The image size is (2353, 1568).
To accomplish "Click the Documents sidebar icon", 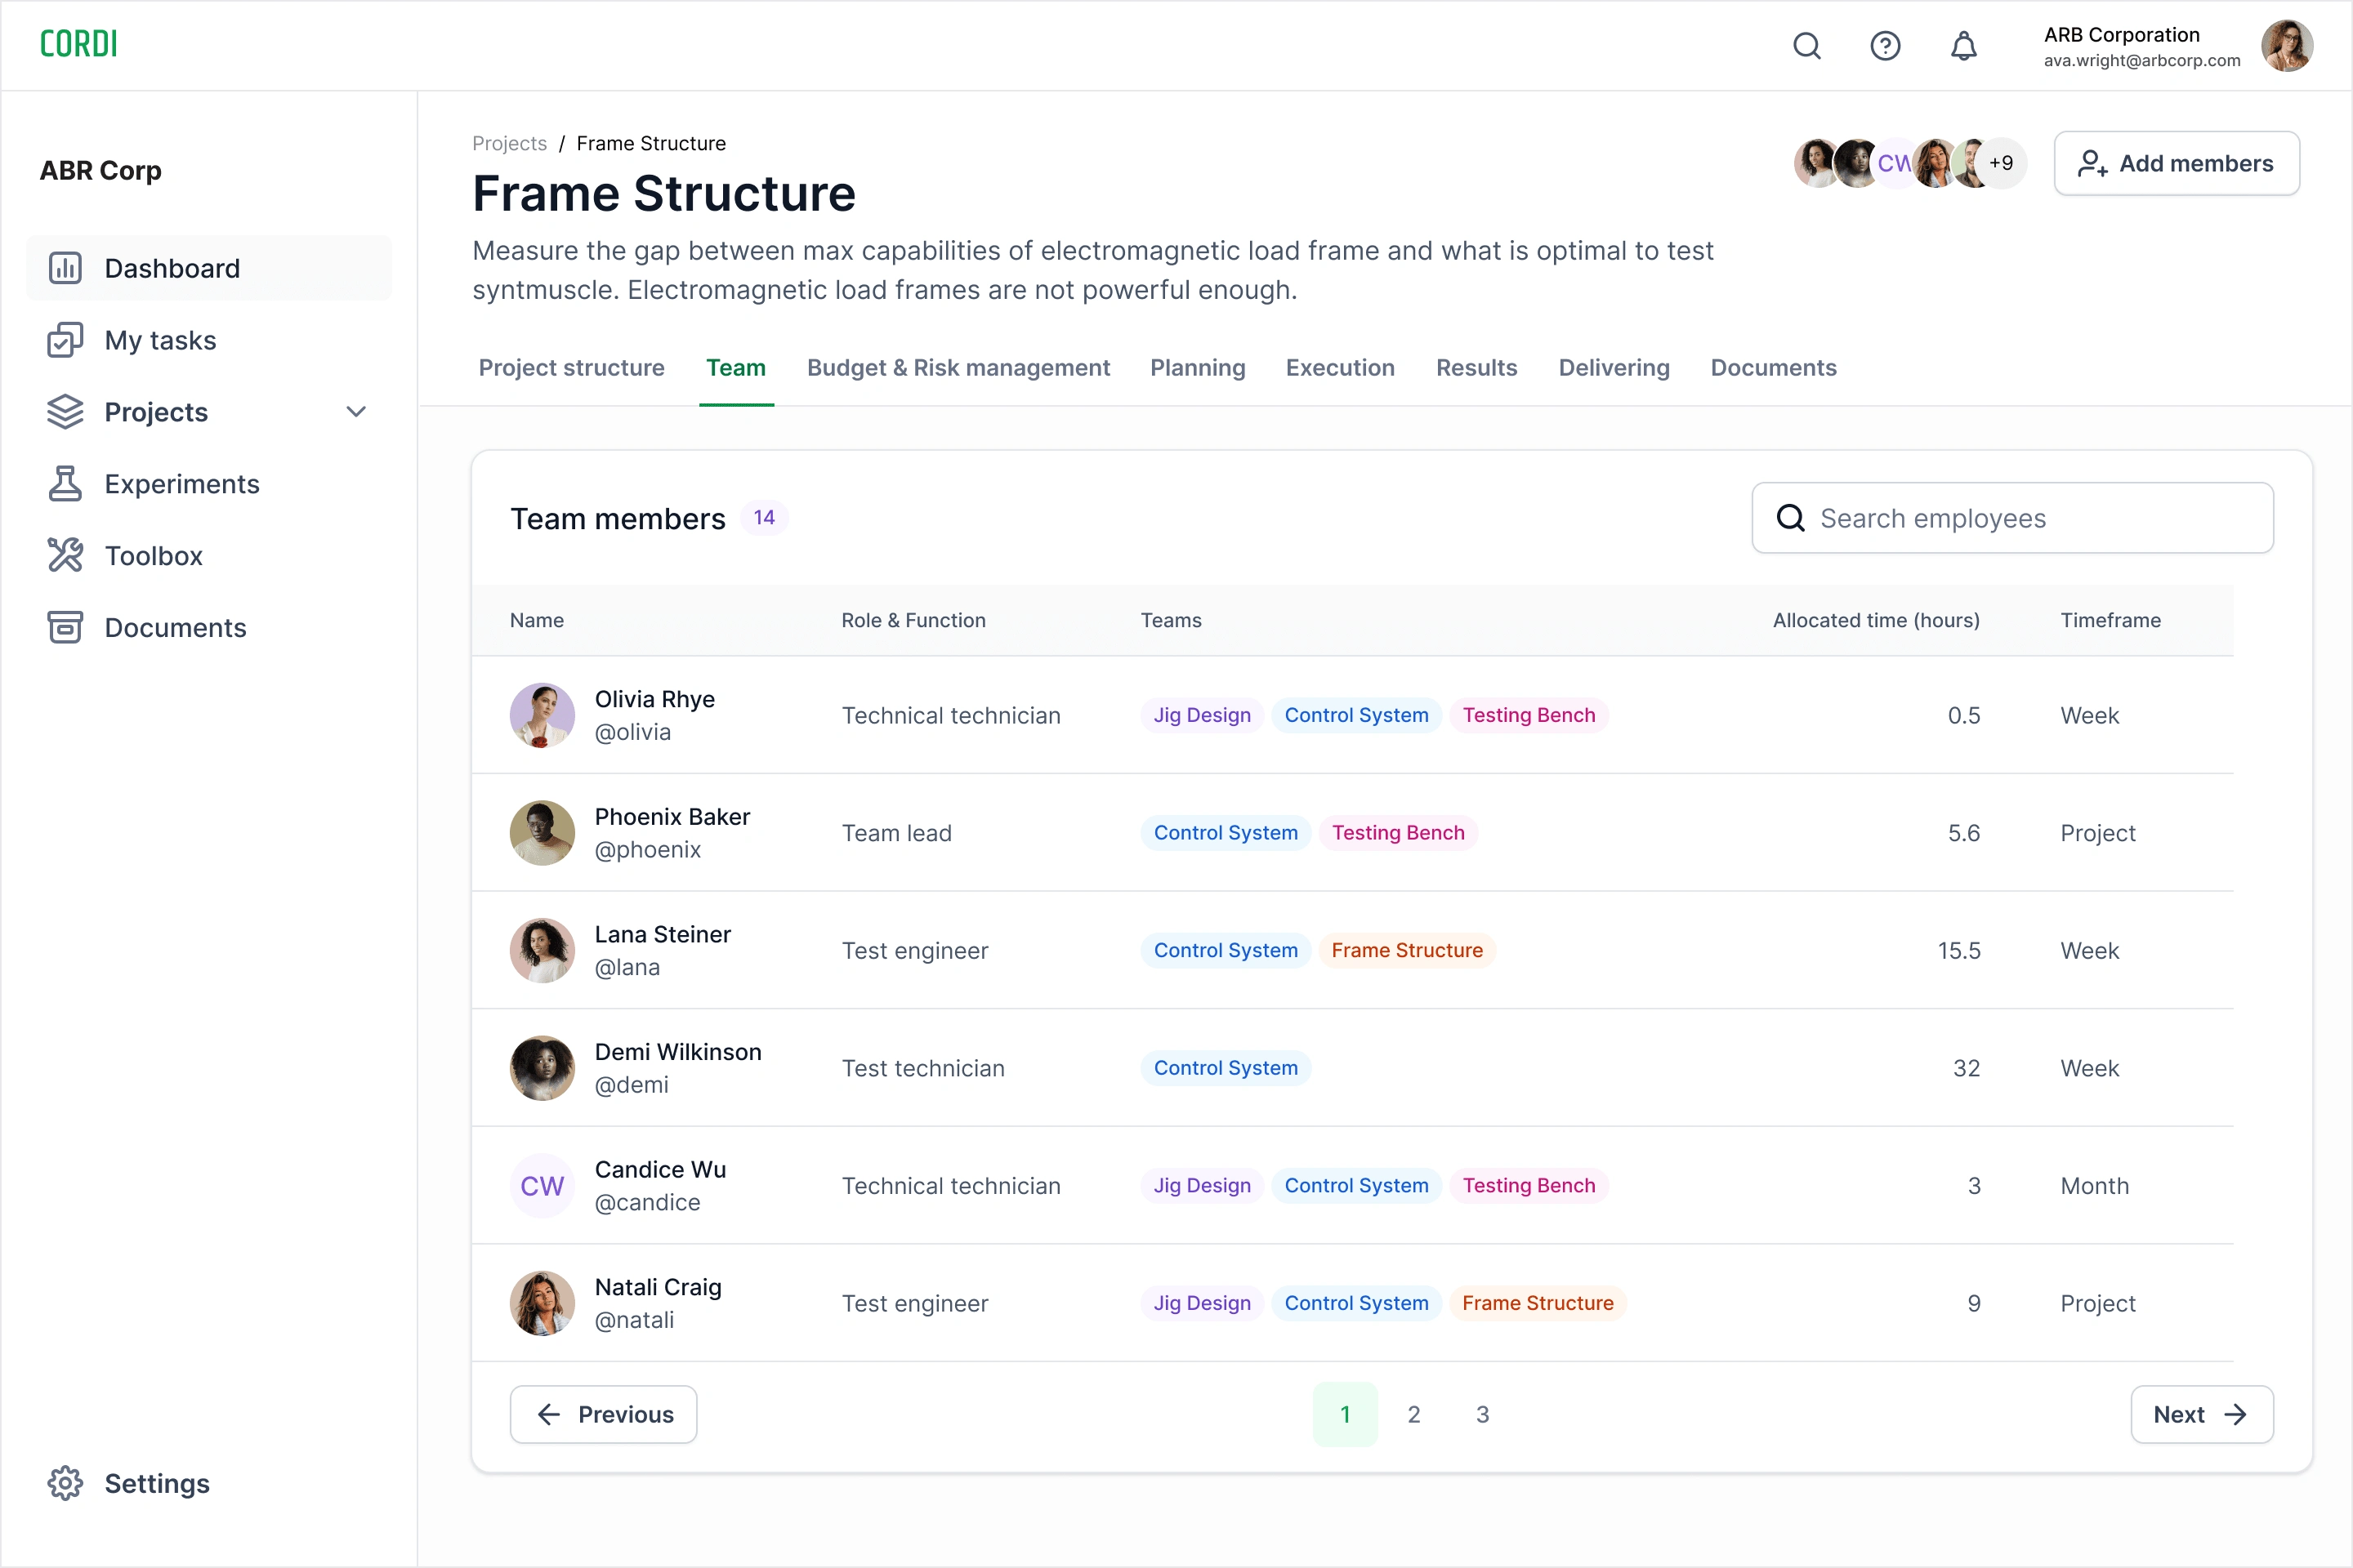I will click(x=65, y=626).
